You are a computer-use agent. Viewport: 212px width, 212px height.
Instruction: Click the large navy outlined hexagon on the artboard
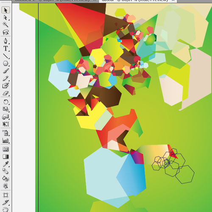[x=185, y=175]
